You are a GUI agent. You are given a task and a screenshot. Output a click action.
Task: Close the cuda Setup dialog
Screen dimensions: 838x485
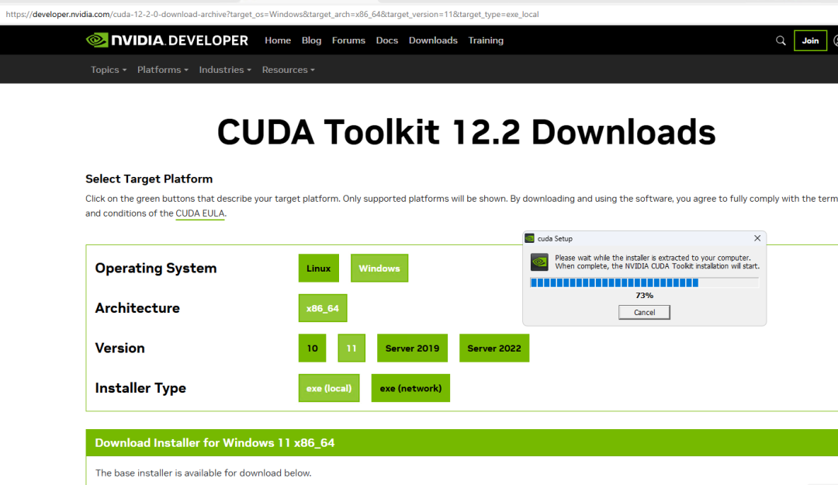pos(757,238)
